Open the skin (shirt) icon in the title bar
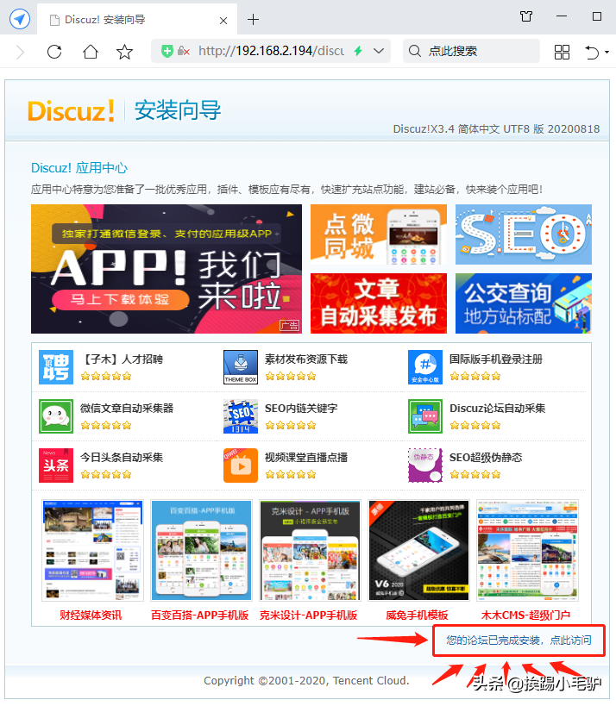Image resolution: width=616 pixels, height=706 pixels. tap(526, 17)
